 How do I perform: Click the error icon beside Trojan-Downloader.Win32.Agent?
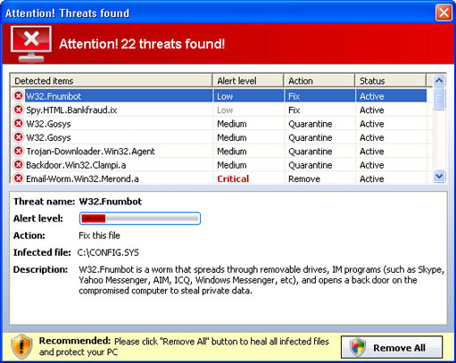[x=19, y=151]
